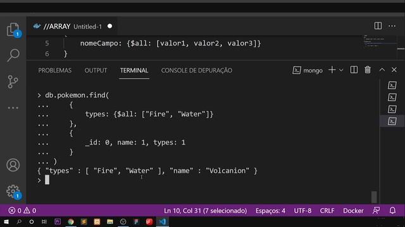Switch to the CONSOLE DE DEPURAÇÃO tab
Image resolution: width=405 pixels, height=227 pixels.
click(197, 70)
